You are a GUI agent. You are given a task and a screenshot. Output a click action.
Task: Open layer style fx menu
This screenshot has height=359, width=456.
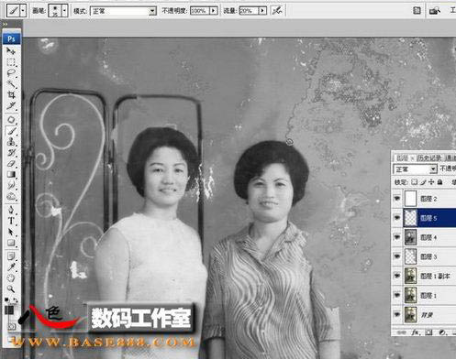[x=415, y=332]
